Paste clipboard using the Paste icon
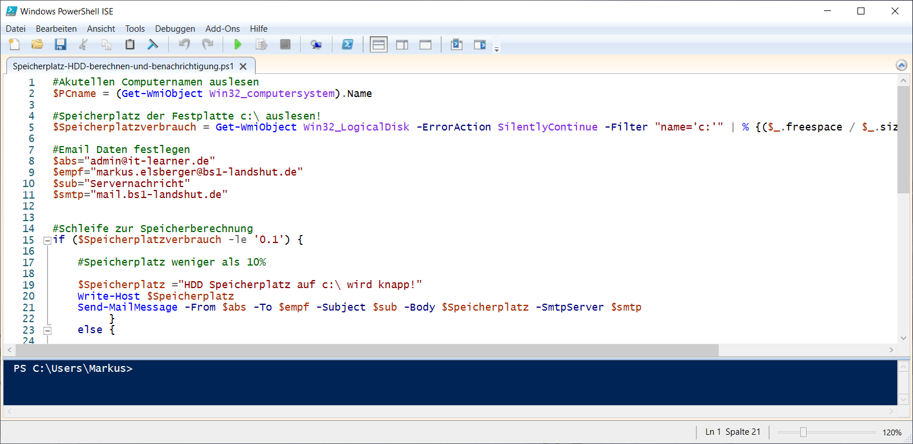Screen dimensions: 913x444 (x=130, y=44)
